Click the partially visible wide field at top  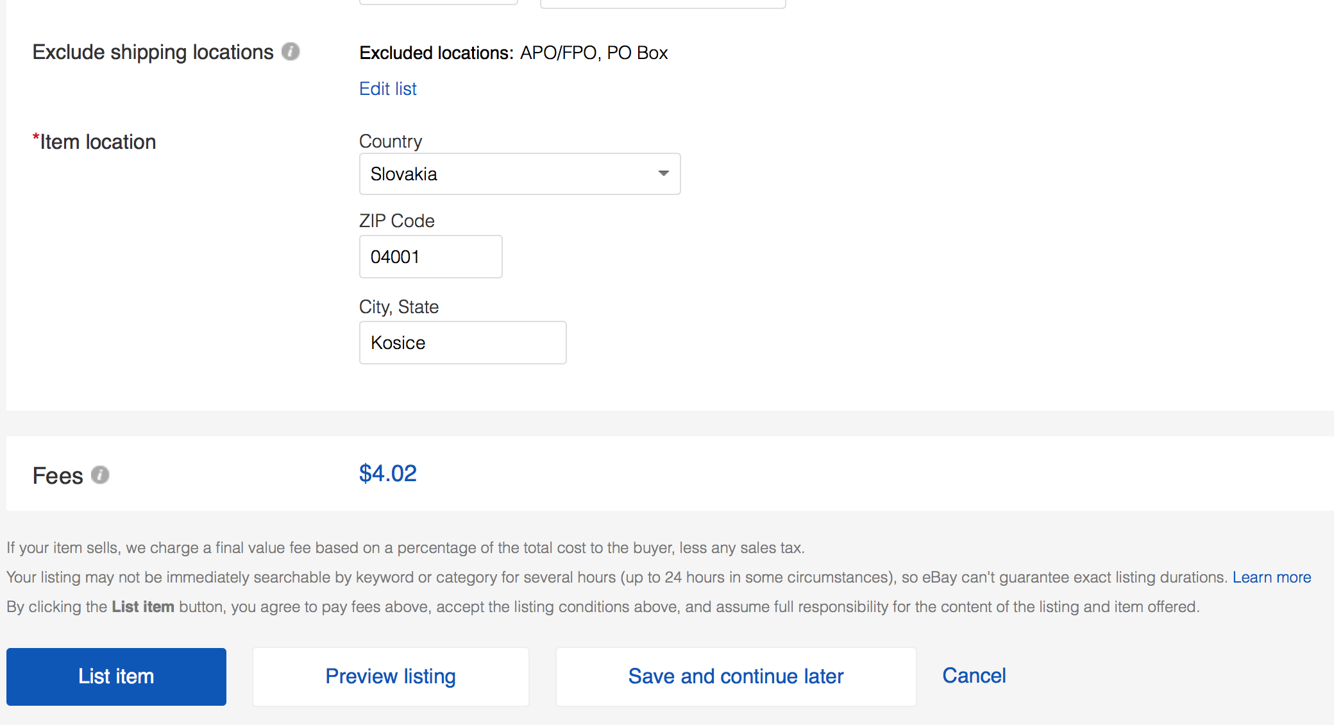click(663, 3)
